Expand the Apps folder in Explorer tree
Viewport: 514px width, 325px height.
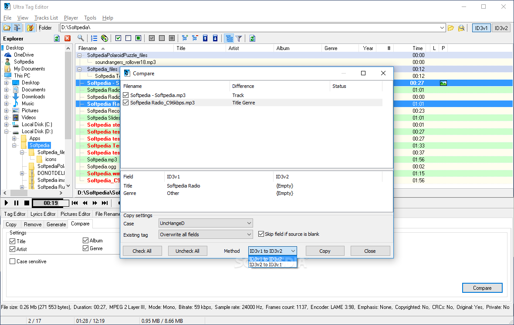(x=14, y=138)
